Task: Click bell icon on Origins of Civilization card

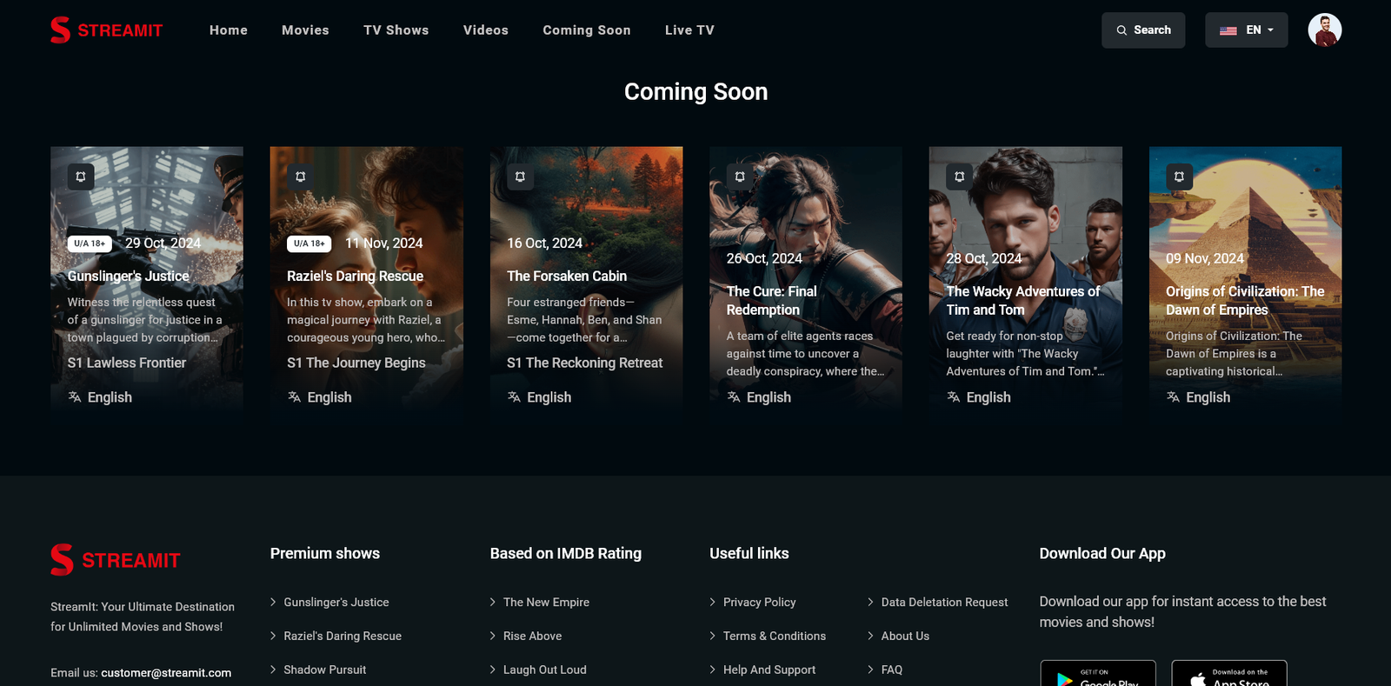Action: click(1179, 176)
